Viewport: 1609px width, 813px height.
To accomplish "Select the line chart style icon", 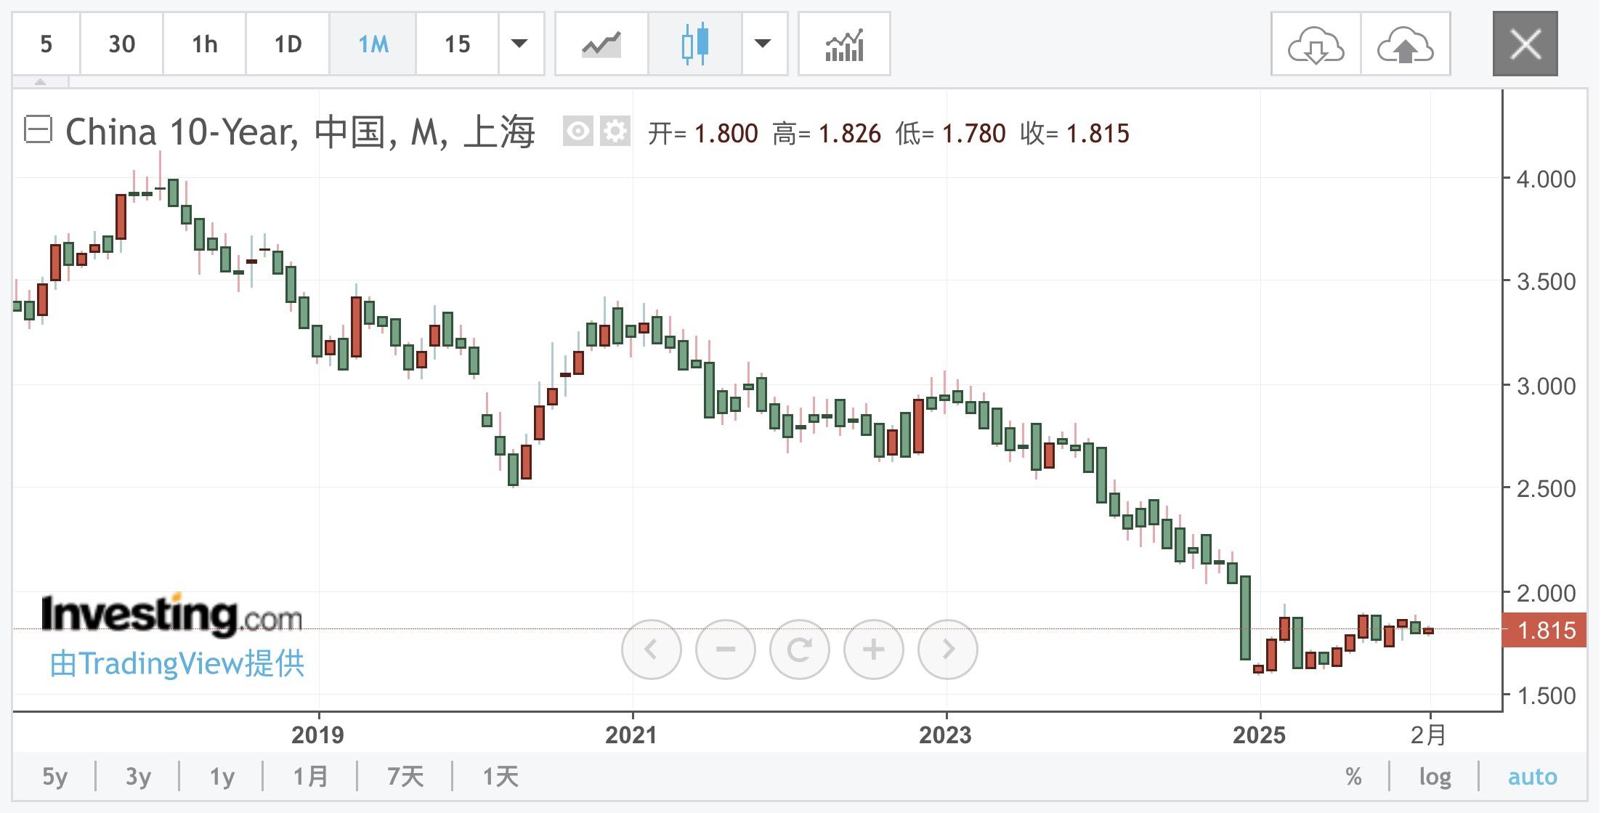I will pos(601,44).
